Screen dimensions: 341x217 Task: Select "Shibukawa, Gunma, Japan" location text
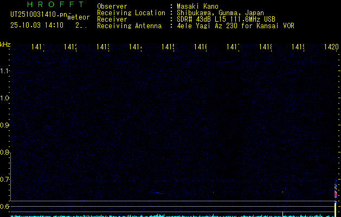point(220,13)
